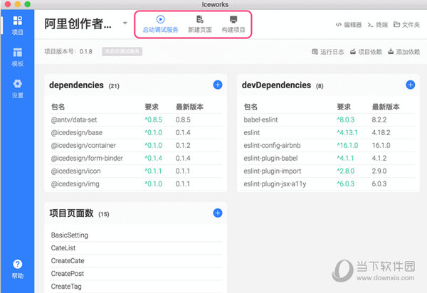The image size is (427, 293).
Task: Select the @icedesign/base package
Action: click(x=136, y=132)
